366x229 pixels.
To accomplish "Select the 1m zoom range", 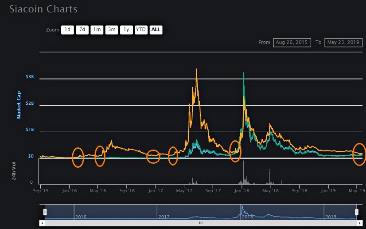I will (97, 30).
